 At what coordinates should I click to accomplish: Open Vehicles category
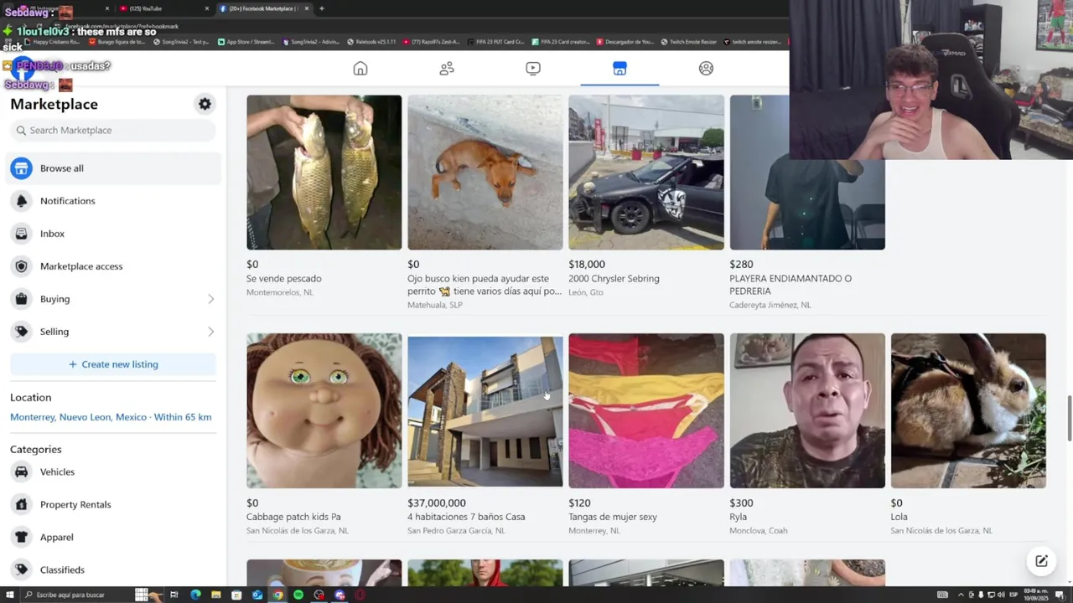(x=113, y=472)
